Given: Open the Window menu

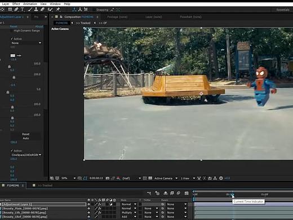Looking at the screenshot, I should pyautogui.click(x=55, y=4).
